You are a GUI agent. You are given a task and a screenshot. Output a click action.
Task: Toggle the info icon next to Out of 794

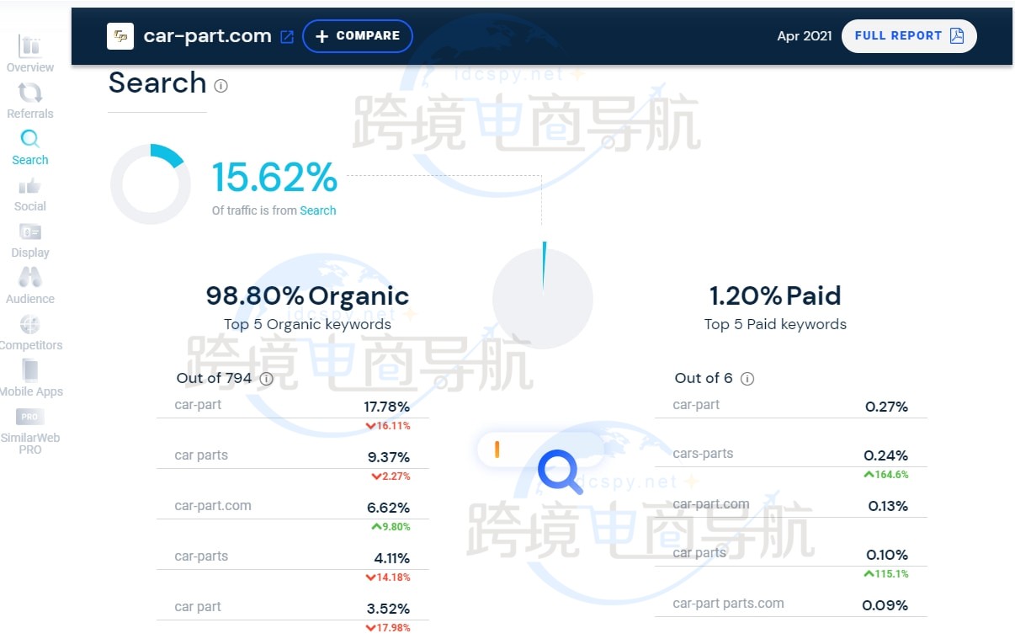266,379
